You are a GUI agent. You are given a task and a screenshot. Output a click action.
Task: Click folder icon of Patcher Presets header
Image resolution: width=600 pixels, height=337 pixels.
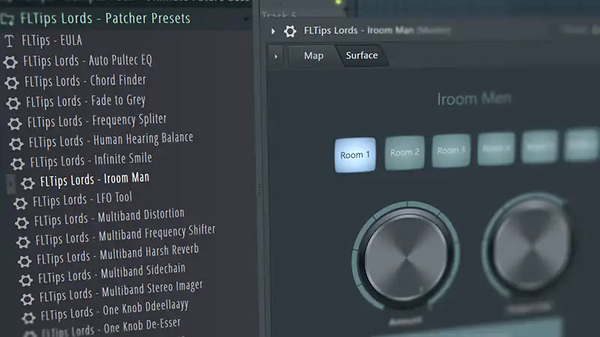(x=8, y=18)
